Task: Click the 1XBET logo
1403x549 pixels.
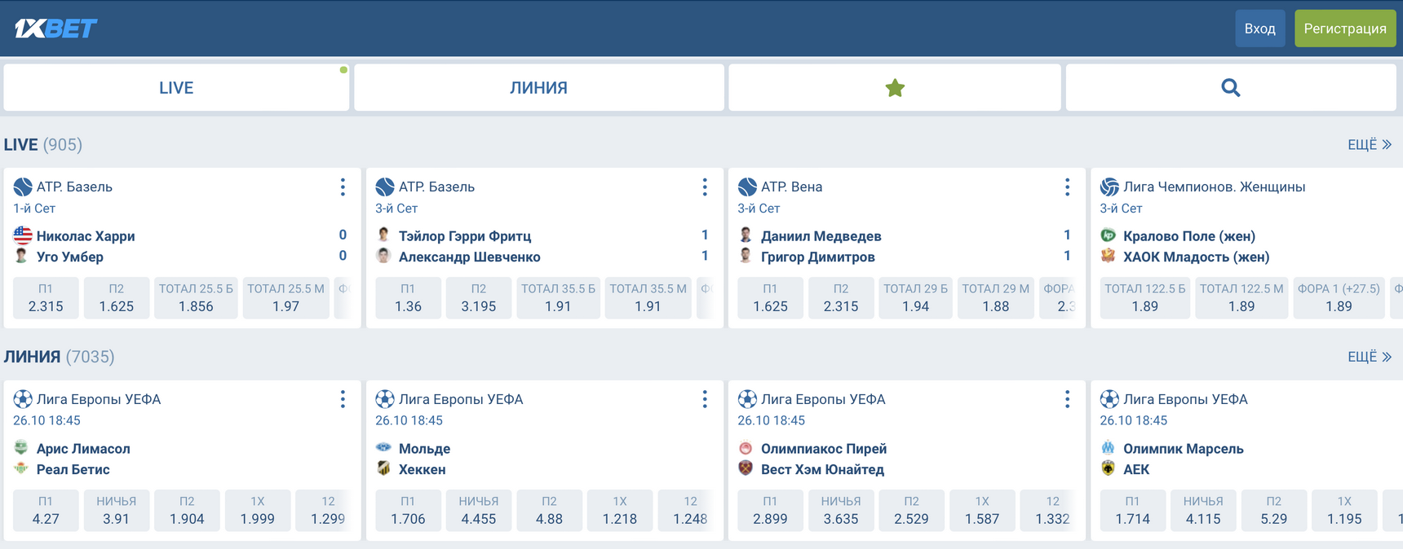Action: pyautogui.click(x=55, y=27)
